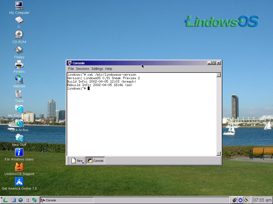Expand the New session dropdown arrow
This screenshot has height=204, width=273.
tap(83, 163)
